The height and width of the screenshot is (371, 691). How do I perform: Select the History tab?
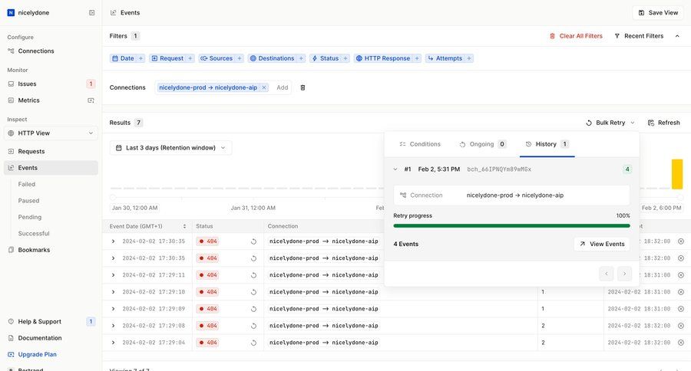(547, 144)
